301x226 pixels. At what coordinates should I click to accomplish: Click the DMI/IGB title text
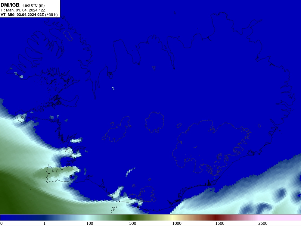coord(10,5)
